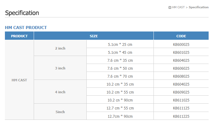Select the 3 inch size group
The height and width of the screenshot is (122, 212).
[x=60, y=68]
